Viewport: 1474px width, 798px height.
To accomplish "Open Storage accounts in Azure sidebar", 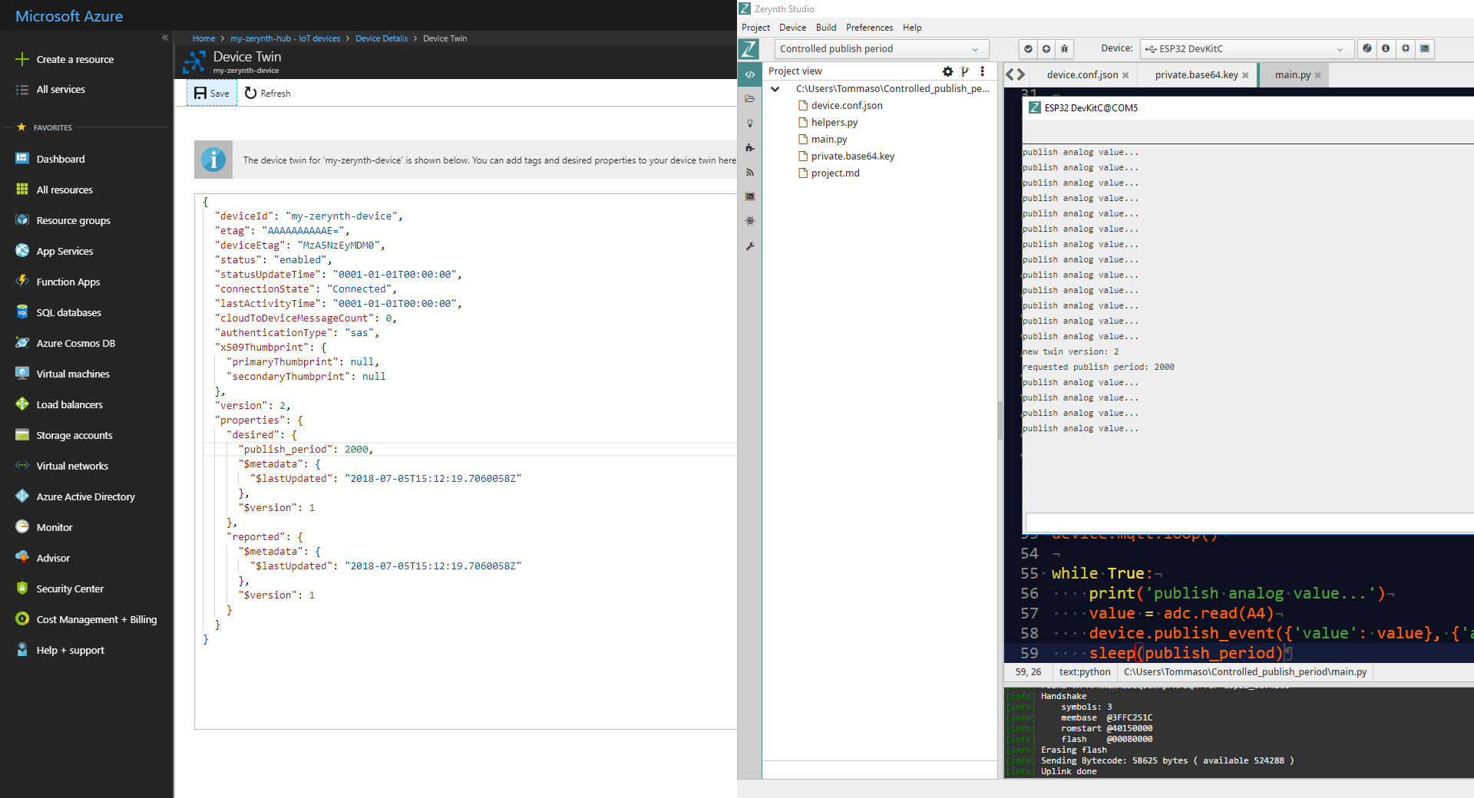I will click(74, 436).
